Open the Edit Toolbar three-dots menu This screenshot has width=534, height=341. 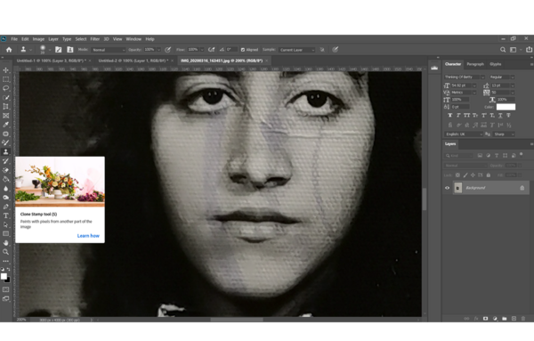(6, 261)
